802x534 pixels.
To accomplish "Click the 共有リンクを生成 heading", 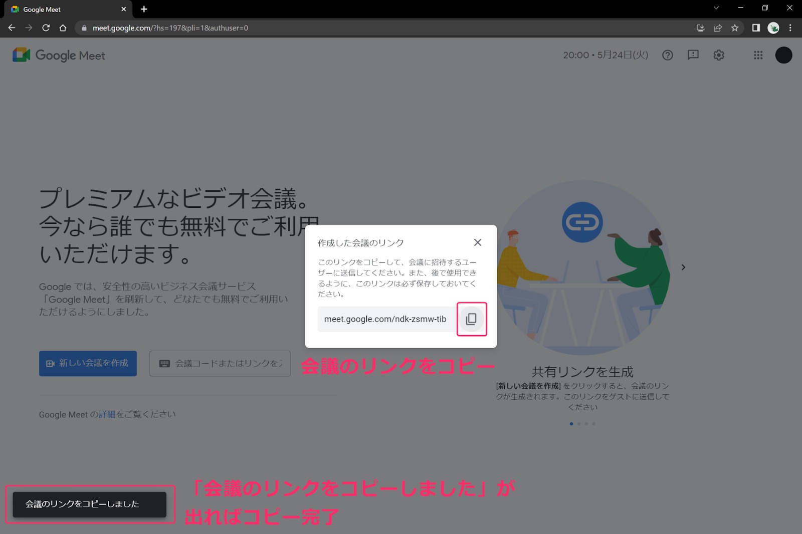I will tap(582, 372).
